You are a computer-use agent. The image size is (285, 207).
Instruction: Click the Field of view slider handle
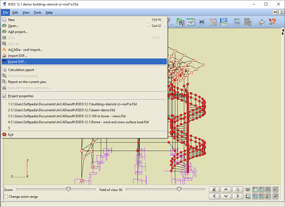click(x=179, y=189)
